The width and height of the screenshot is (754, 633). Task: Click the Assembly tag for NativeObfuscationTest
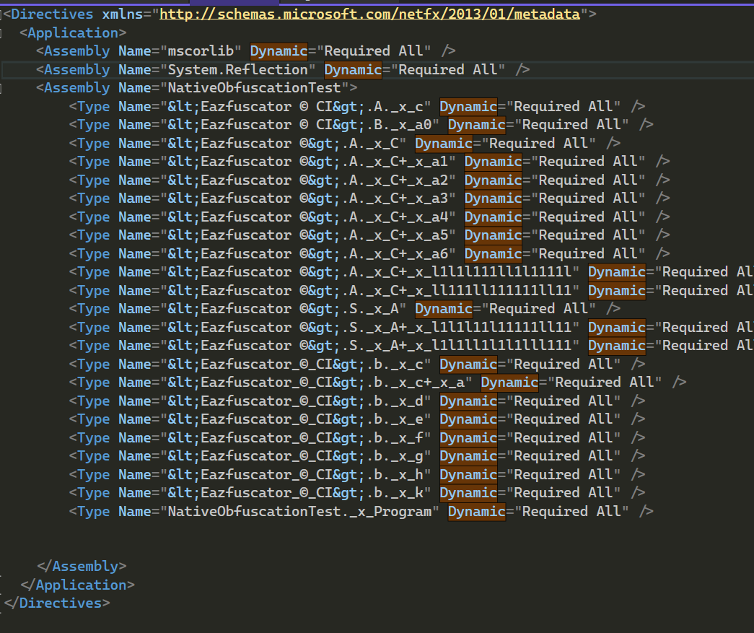[76, 87]
